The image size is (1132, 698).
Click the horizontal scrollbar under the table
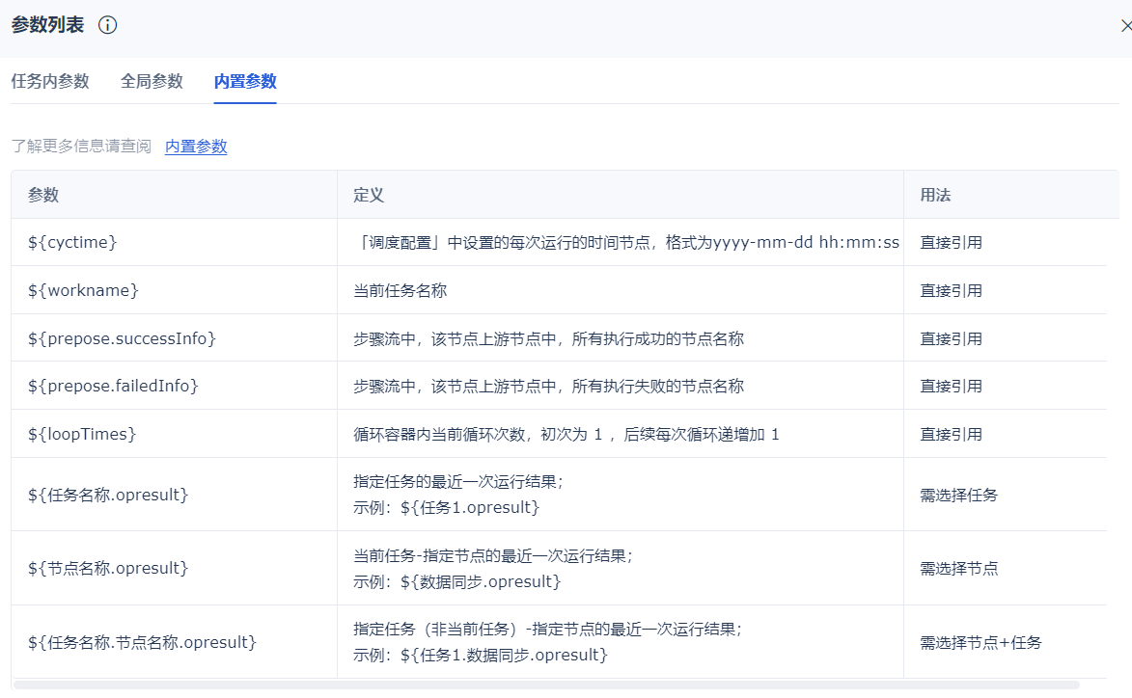pyautogui.click(x=546, y=685)
